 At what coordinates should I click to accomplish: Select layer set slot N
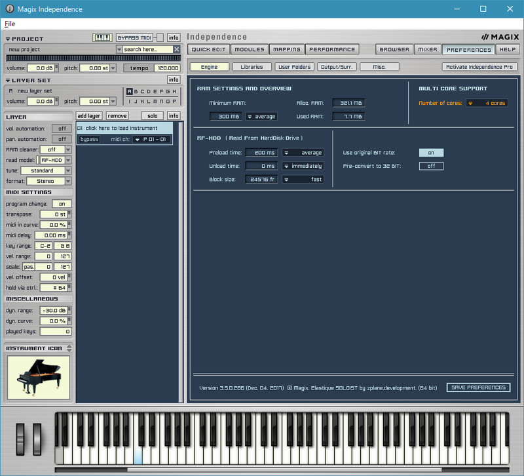coord(161,101)
